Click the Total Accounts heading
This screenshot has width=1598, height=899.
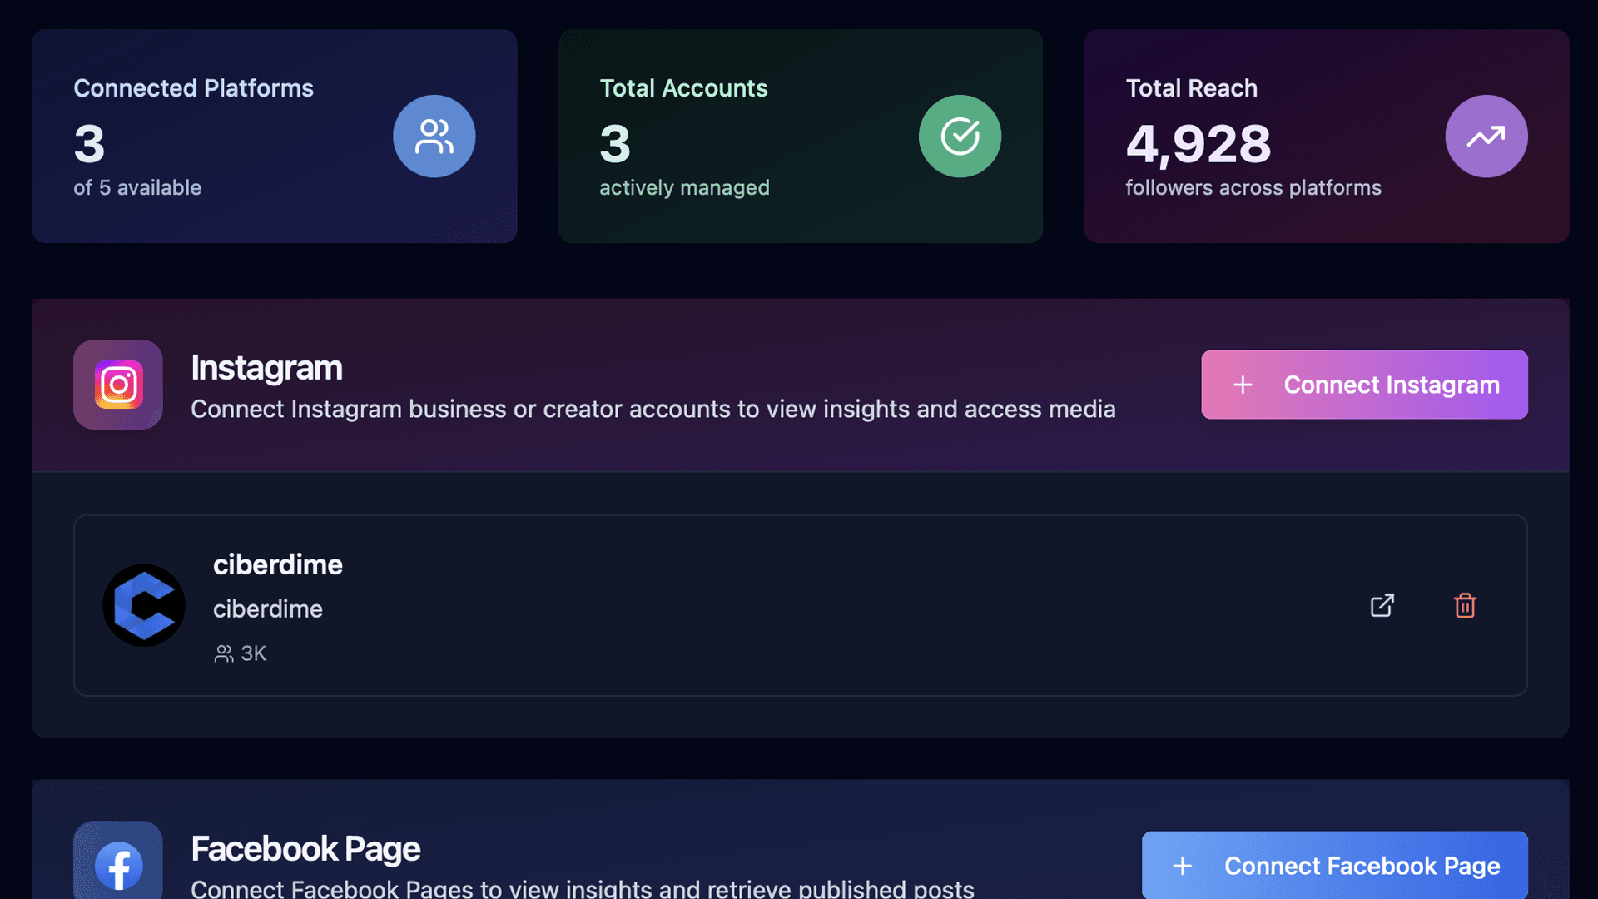point(683,88)
